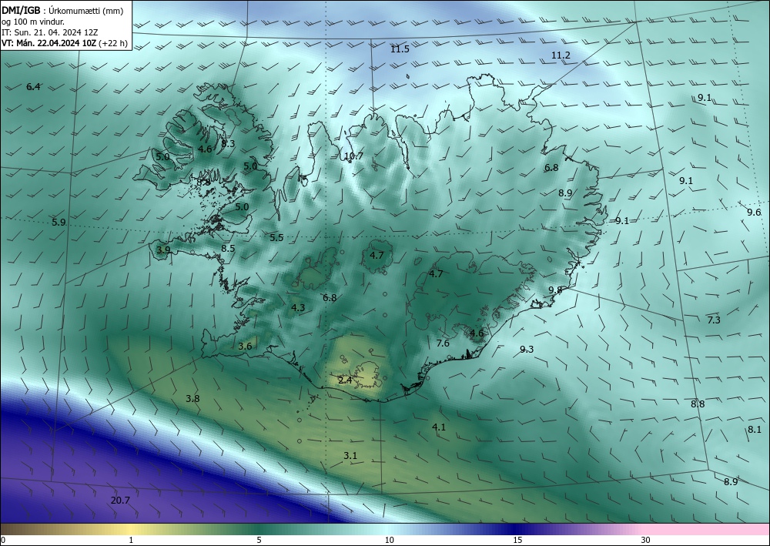Select the 10.7 value label
Viewport: 770px width, 546px height.
(353, 156)
